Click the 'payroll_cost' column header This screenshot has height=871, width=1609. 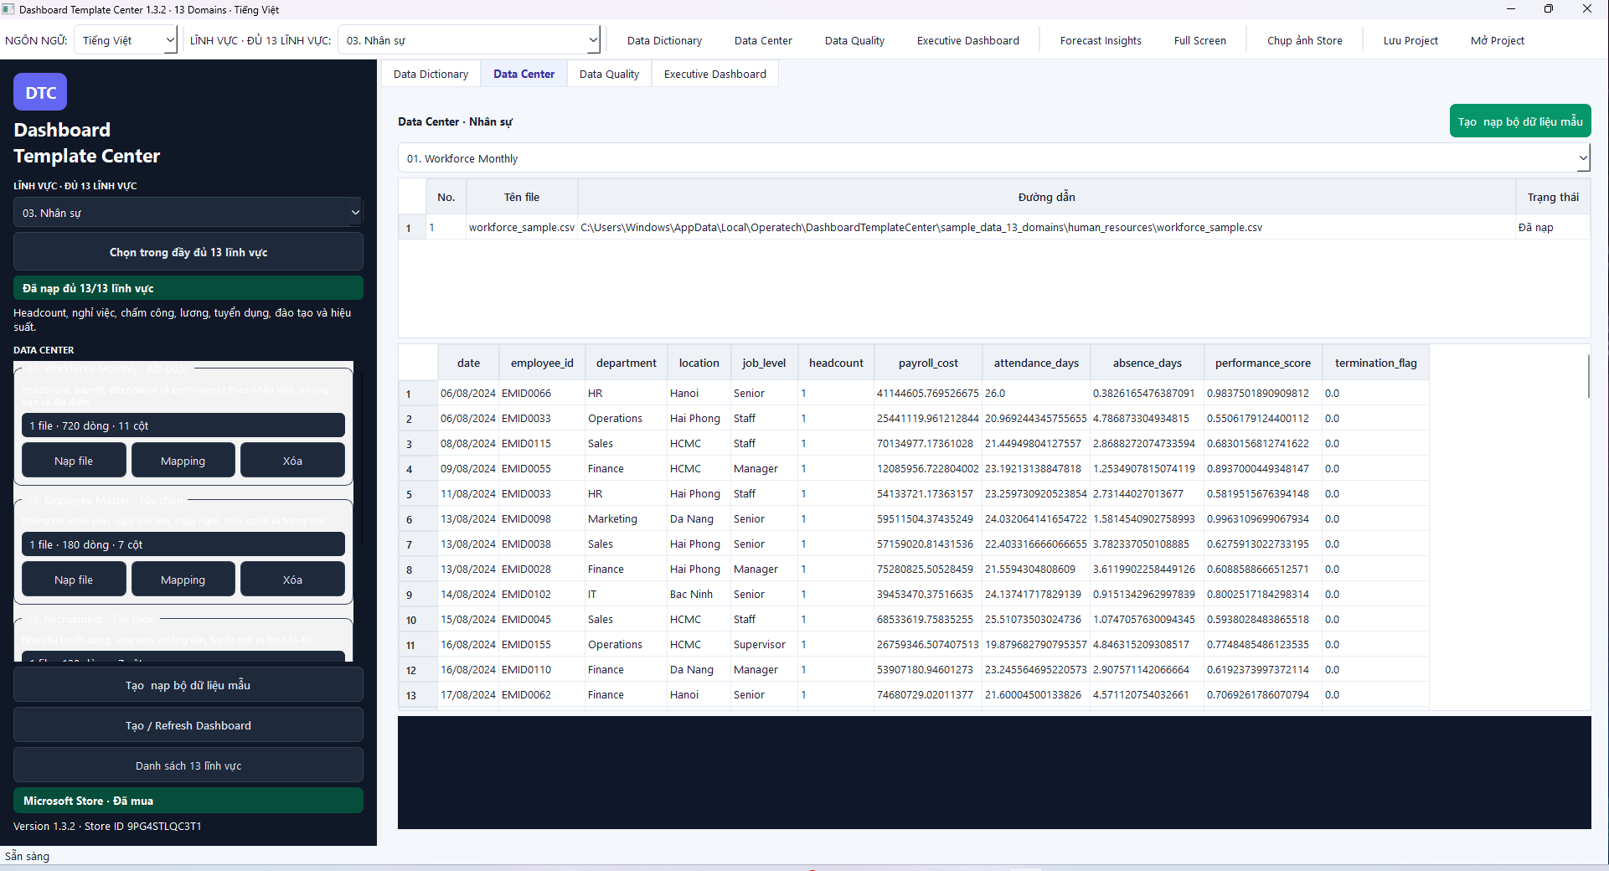click(928, 363)
